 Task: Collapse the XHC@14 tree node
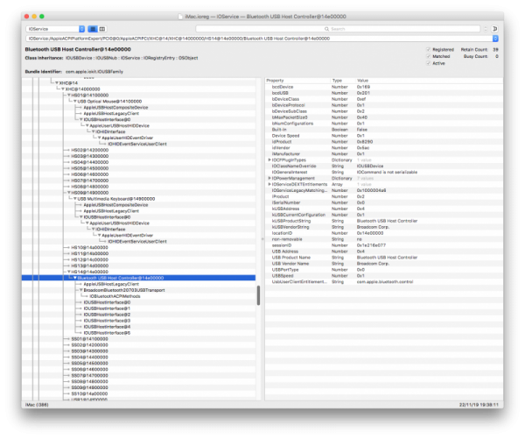pos(57,83)
